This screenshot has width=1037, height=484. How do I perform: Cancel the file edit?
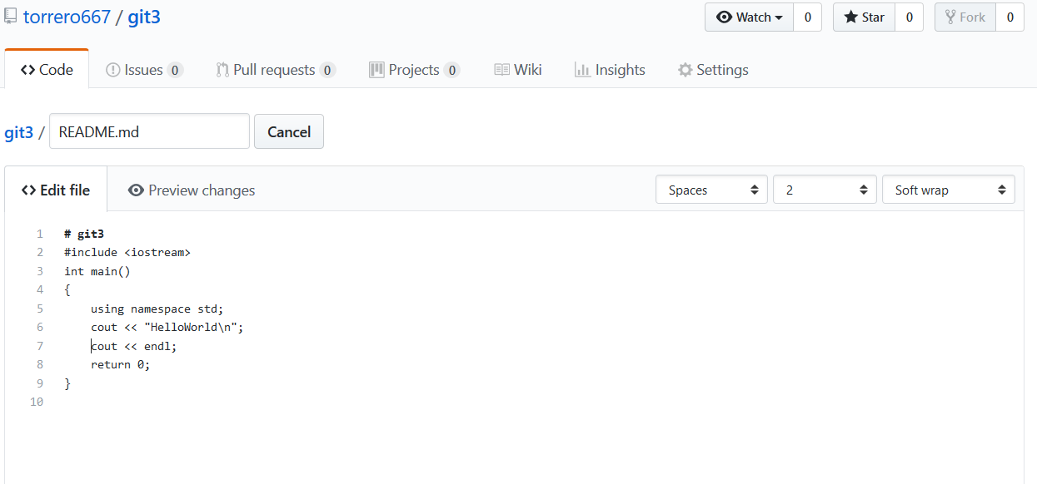pyautogui.click(x=289, y=131)
